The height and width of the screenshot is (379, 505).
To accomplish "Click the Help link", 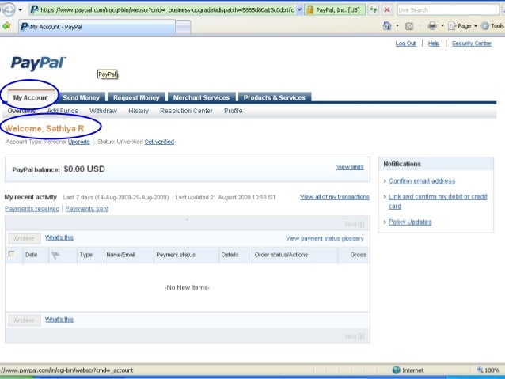I will point(434,44).
